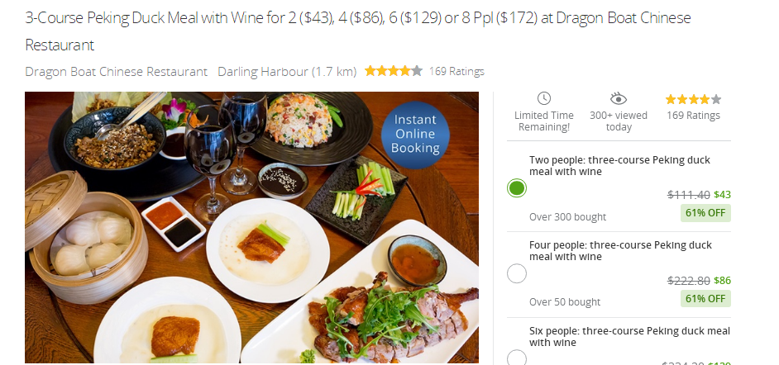Viewport: 779px width, 365px height.
Task: Open the Darling Harbour (1.7 km) location link
Action: [287, 71]
